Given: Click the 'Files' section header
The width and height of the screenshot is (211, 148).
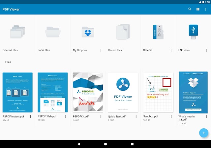Looking at the screenshot, I should [x=8, y=62].
